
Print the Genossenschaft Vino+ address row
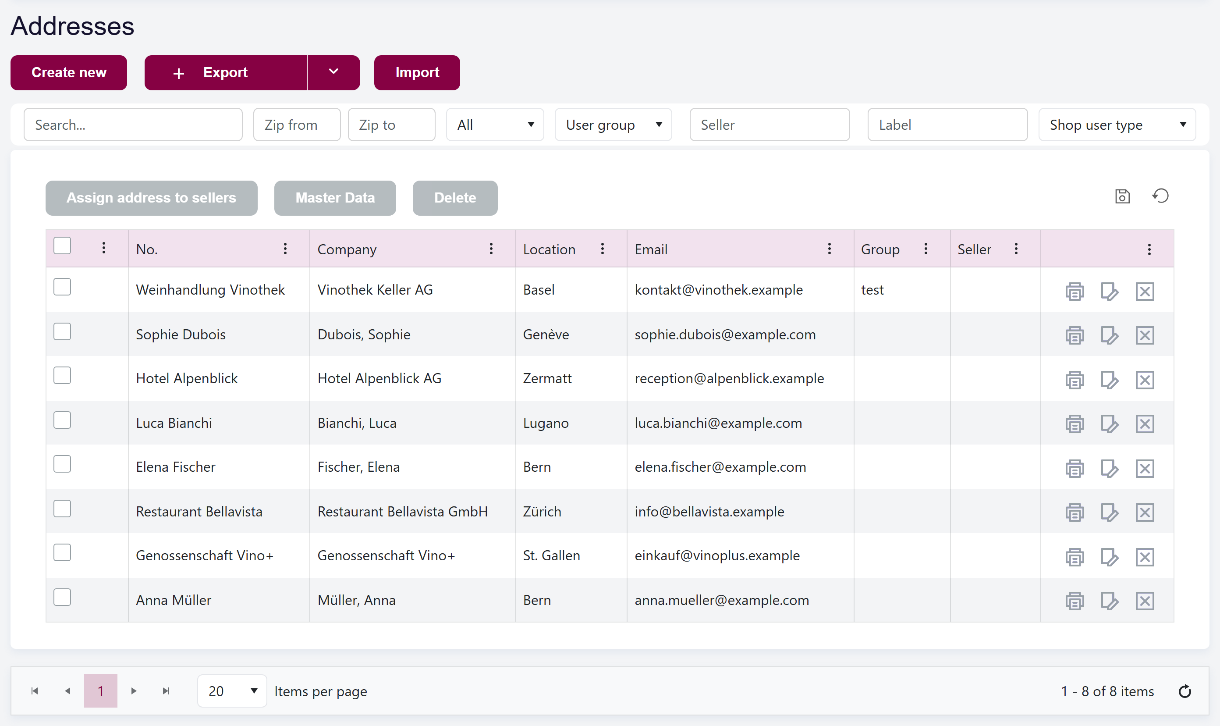click(x=1074, y=557)
